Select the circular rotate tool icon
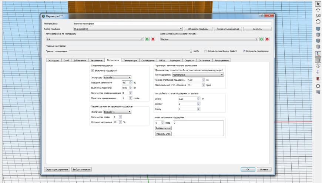 (318, 22)
